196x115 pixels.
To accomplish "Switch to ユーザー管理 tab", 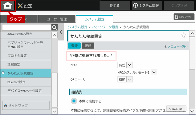I will [57, 19].
